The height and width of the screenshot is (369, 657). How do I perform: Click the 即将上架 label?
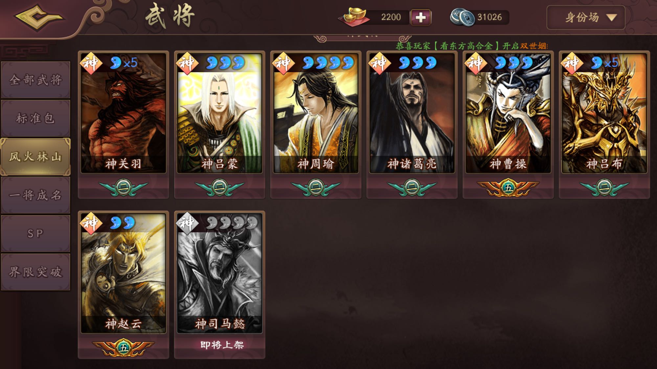coord(222,345)
